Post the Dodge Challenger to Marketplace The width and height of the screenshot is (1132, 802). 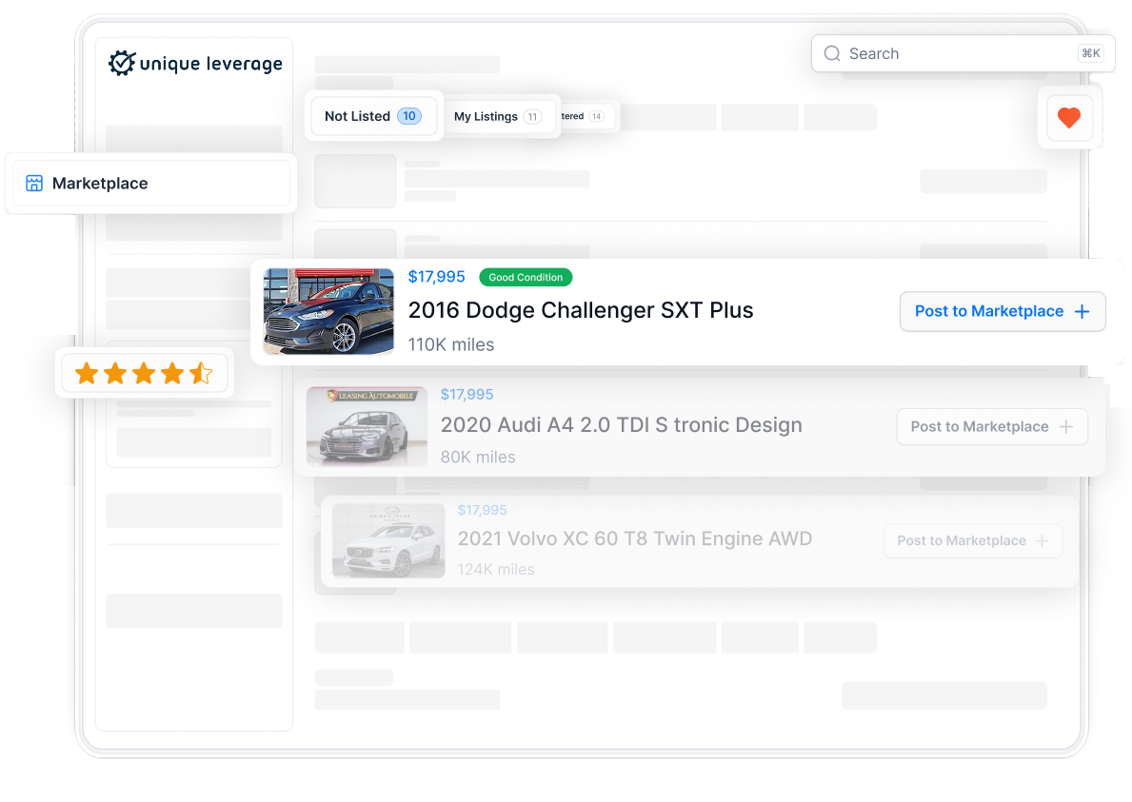point(1003,311)
